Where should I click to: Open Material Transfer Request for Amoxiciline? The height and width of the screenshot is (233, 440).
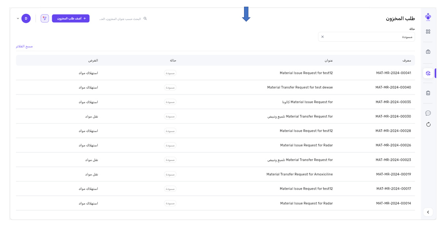coord(299,174)
